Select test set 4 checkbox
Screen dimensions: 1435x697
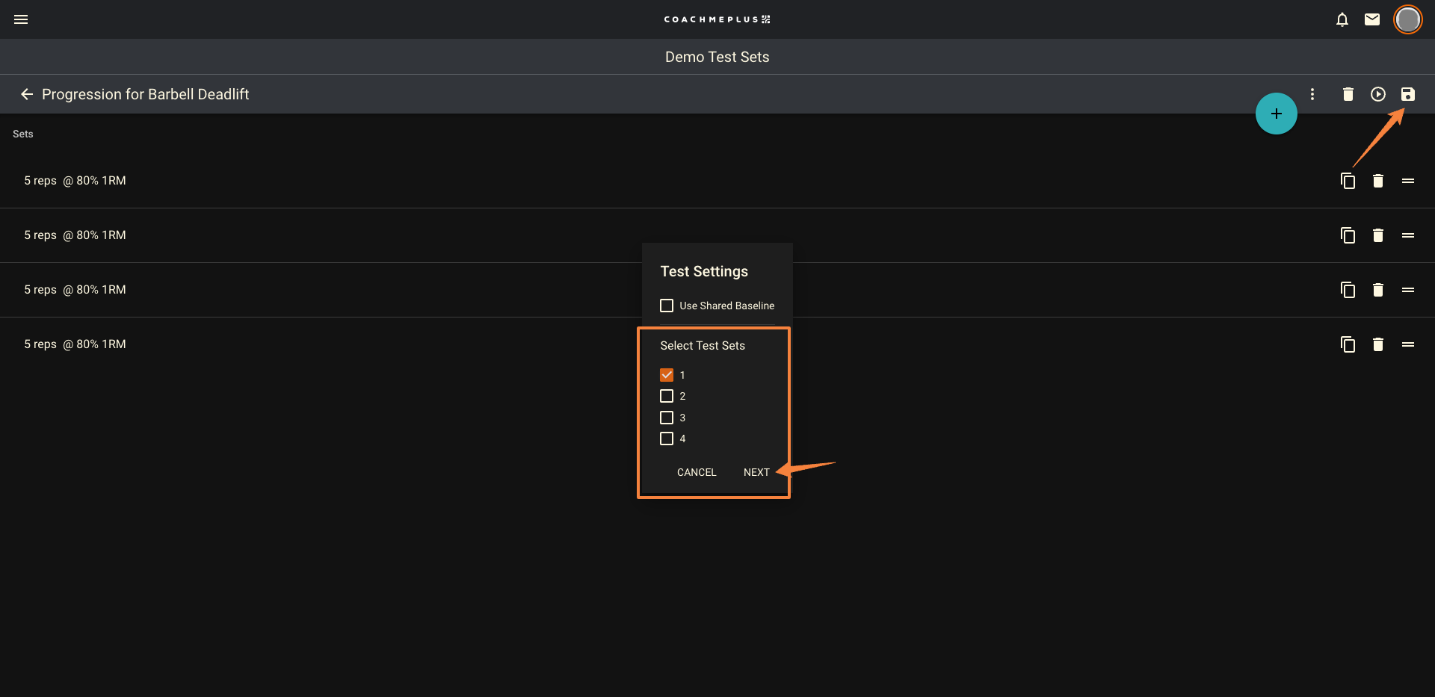(x=667, y=439)
